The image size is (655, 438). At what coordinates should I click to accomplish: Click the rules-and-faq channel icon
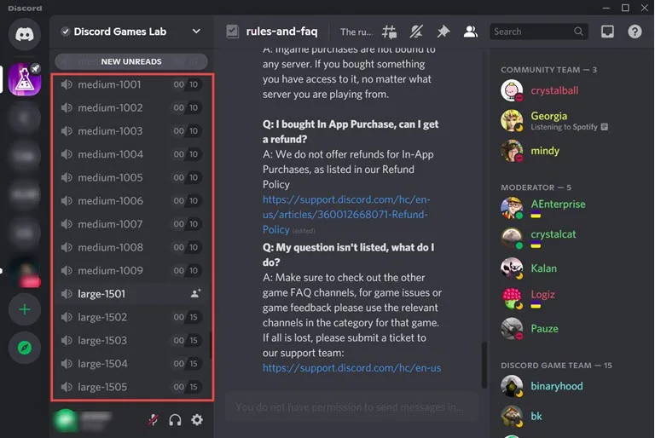point(232,32)
